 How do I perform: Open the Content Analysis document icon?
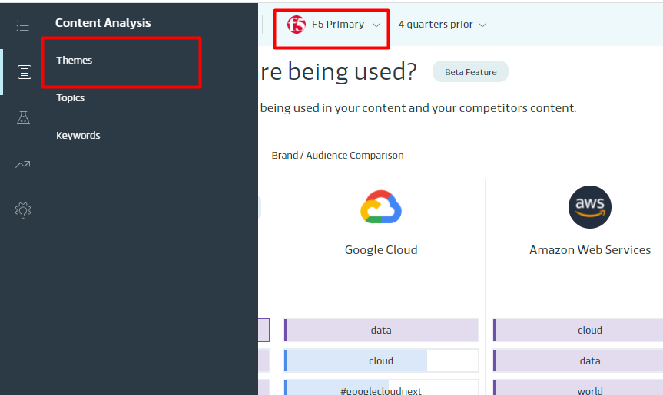(24, 72)
